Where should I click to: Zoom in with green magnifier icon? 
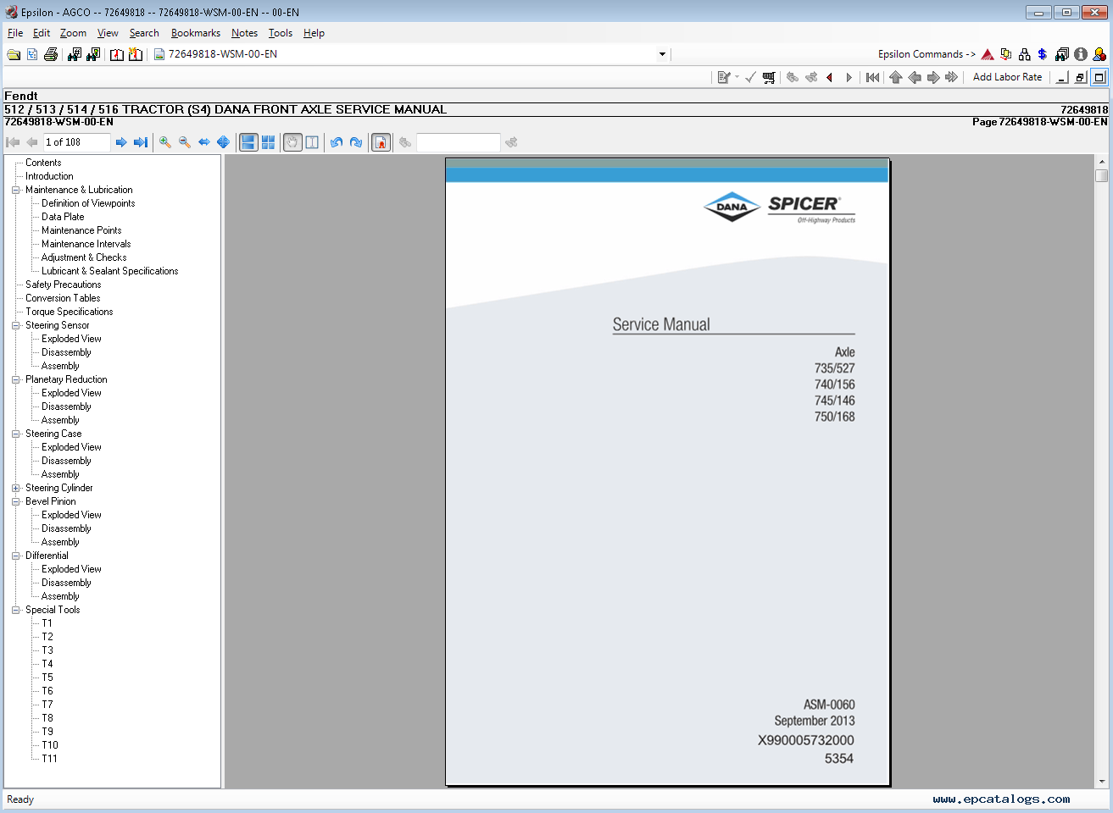click(x=165, y=142)
